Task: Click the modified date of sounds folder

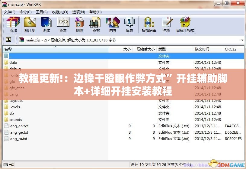Action: coord(208,119)
